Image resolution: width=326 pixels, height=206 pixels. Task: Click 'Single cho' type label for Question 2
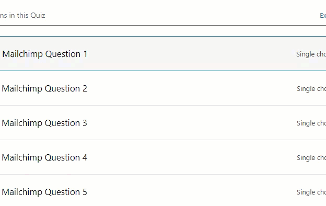coord(311,89)
